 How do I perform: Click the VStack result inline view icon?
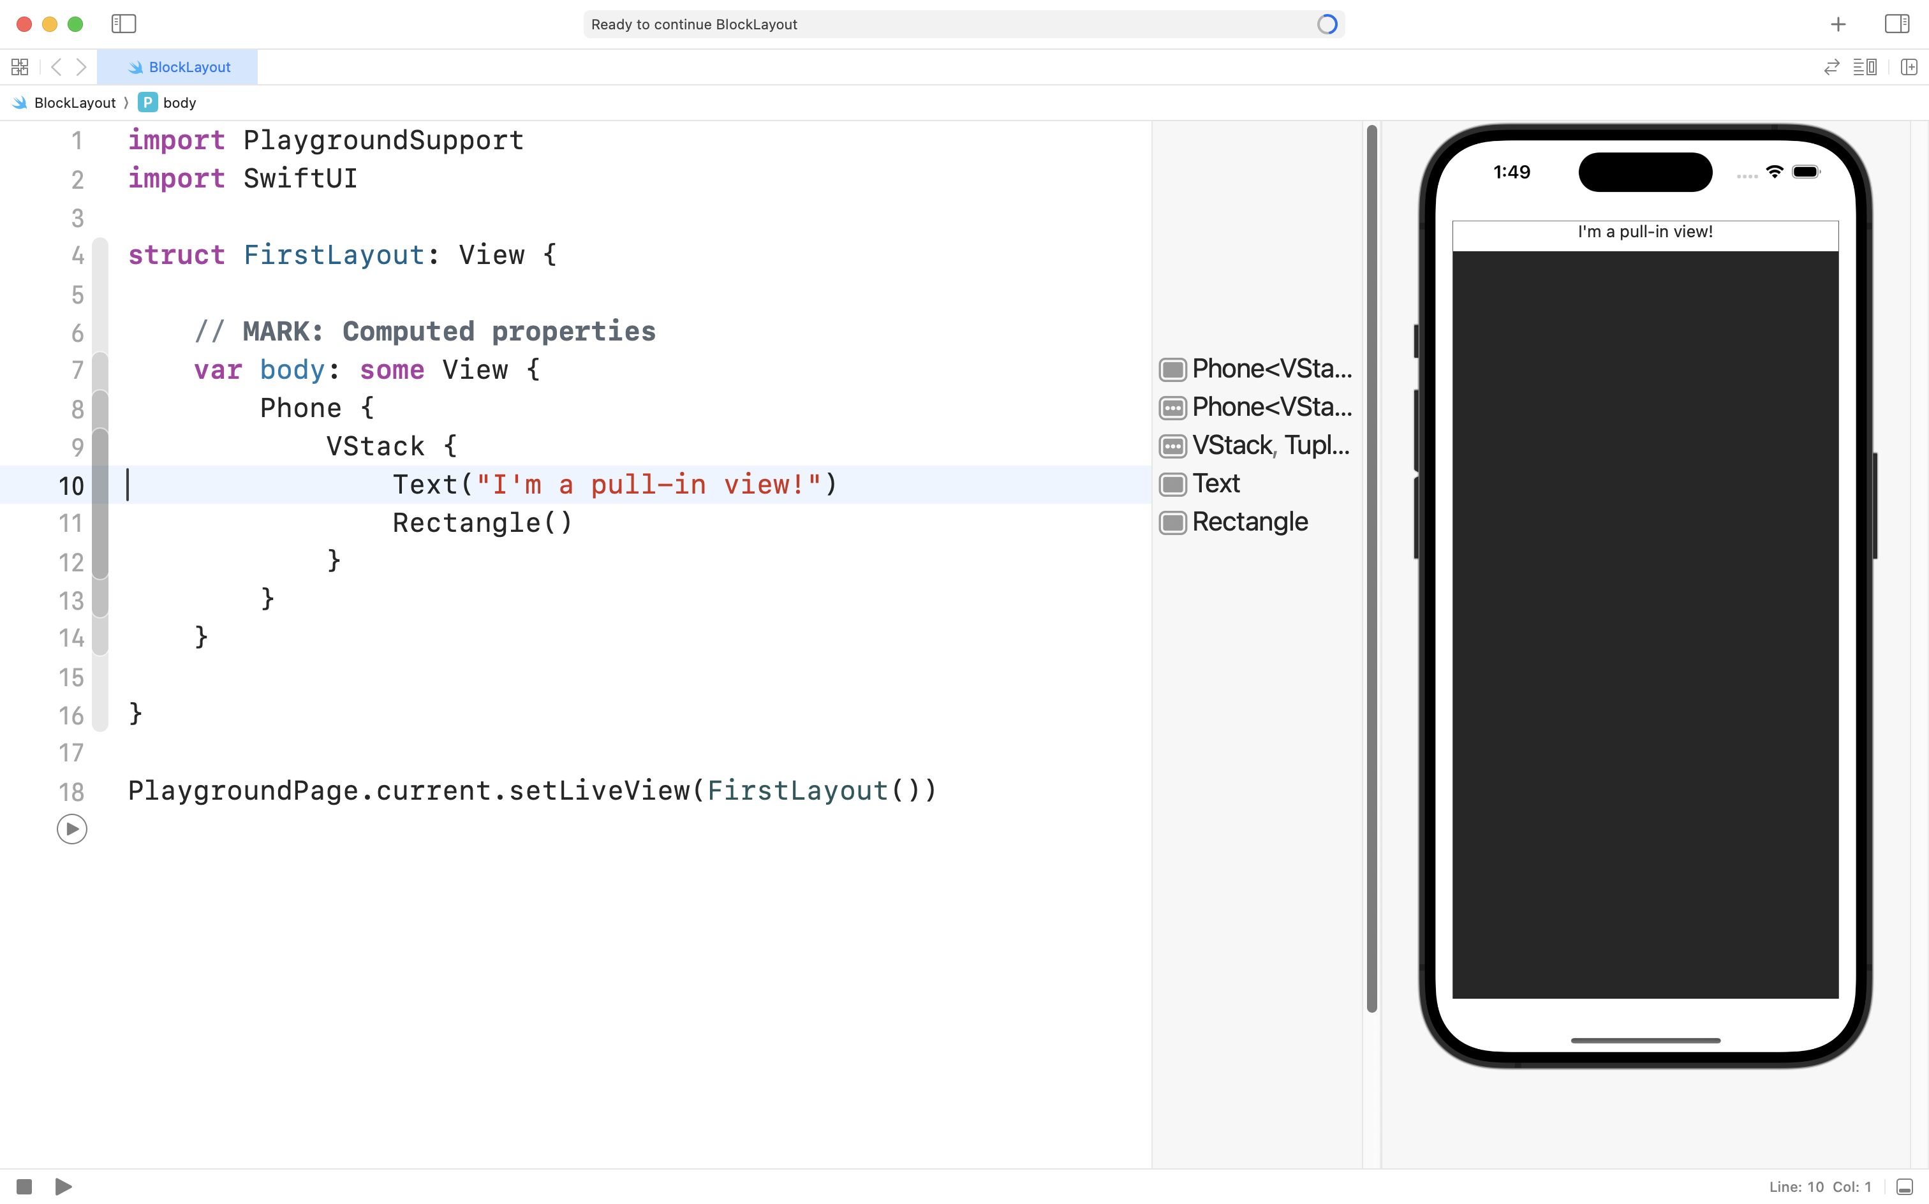coord(1172,447)
